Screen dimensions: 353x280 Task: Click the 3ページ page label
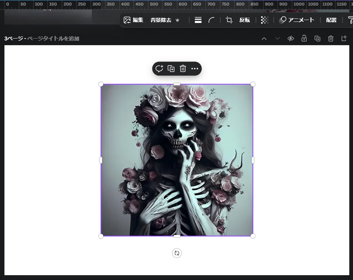click(13, 39)
